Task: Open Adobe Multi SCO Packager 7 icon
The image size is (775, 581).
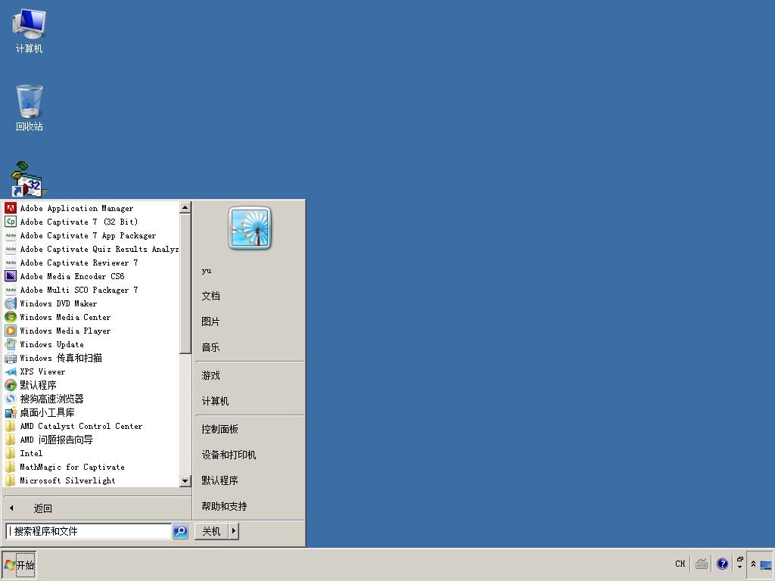Action: coord(11,290)
